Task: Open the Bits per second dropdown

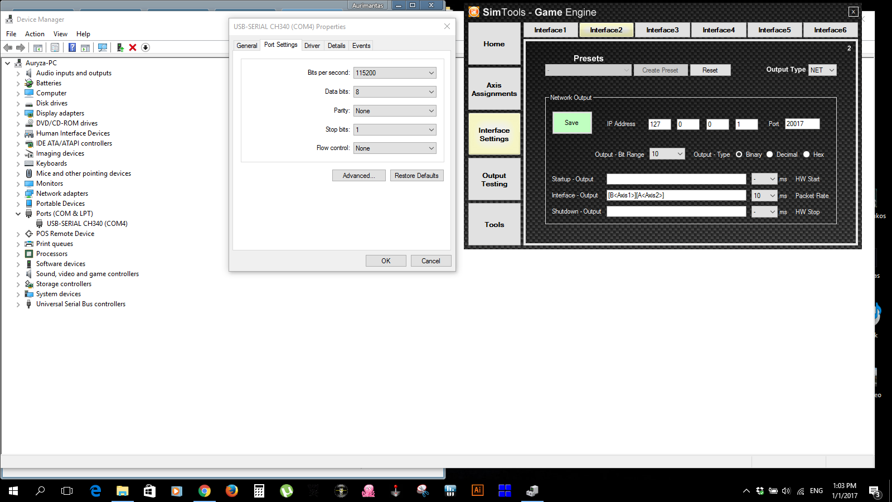Action: [x=395, y=73]
